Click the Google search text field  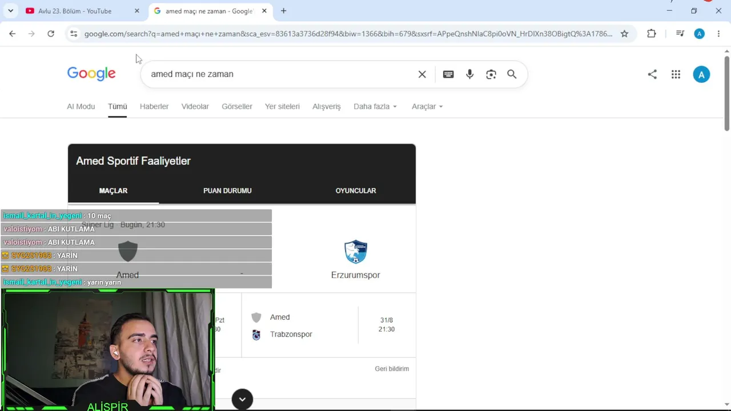[x=280, y=74]
